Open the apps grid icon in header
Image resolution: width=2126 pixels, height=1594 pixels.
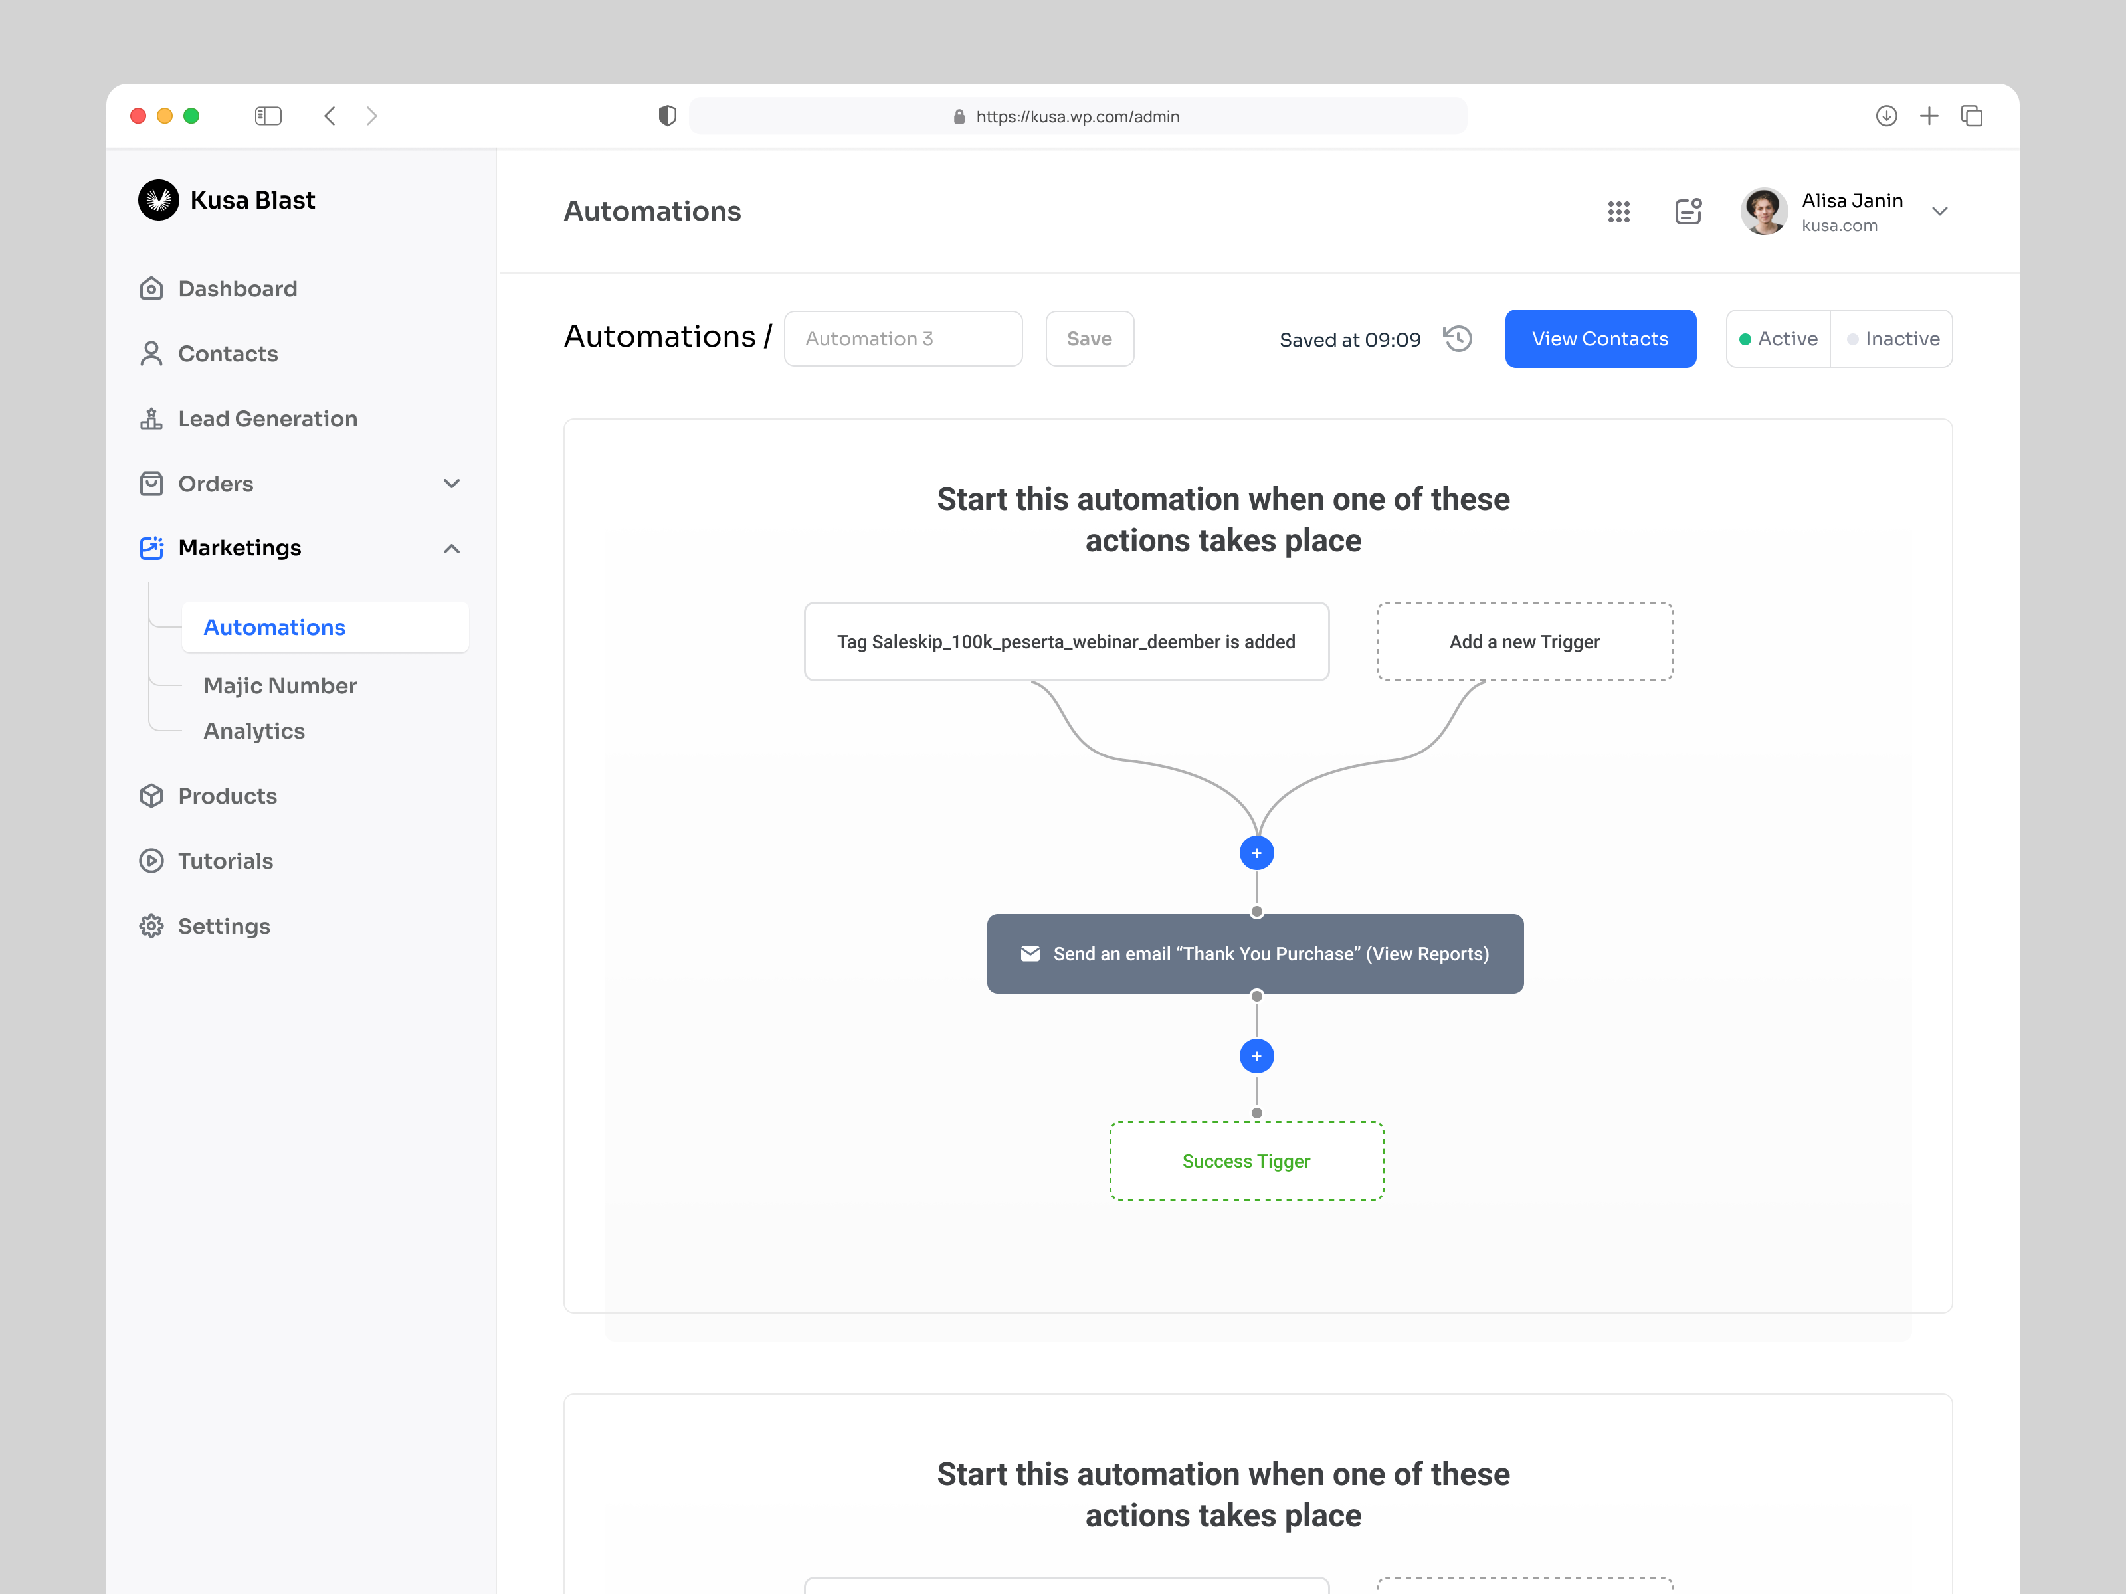click(1620, 211)
